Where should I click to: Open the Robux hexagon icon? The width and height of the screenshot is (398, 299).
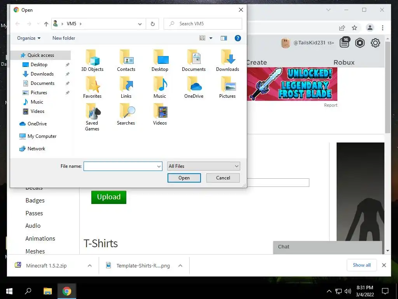coord(360,43)
